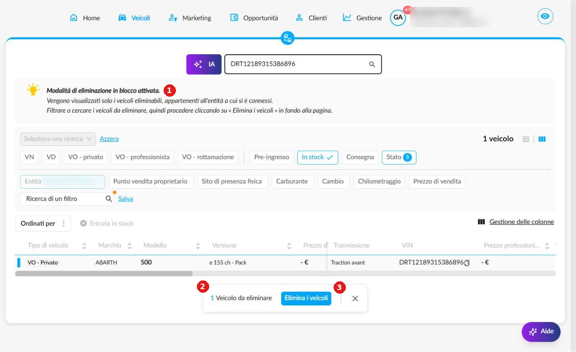
Task: Copy the VIN DRT12189315386896 with copy icon
Action: pos(467,263)
